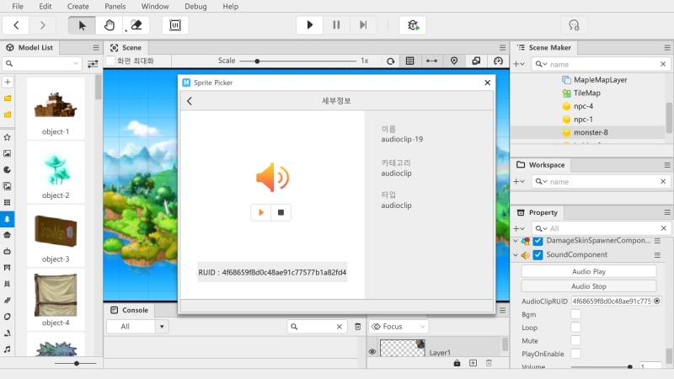Viewport: 674px width, 379px height.
Task: Open the Focus dropdown
Action: pos(399,326)
